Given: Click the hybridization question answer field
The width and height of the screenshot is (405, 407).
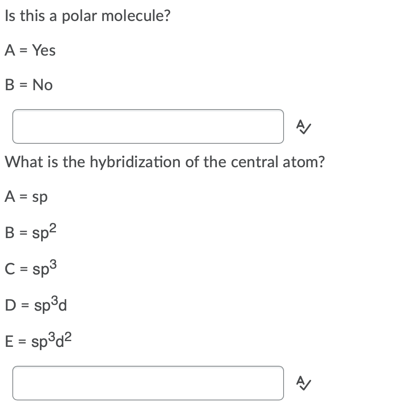Looking at the screenshot, I should tap(148, 383).
